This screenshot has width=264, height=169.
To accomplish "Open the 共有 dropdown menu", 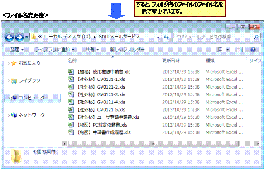I will point(92,49).
